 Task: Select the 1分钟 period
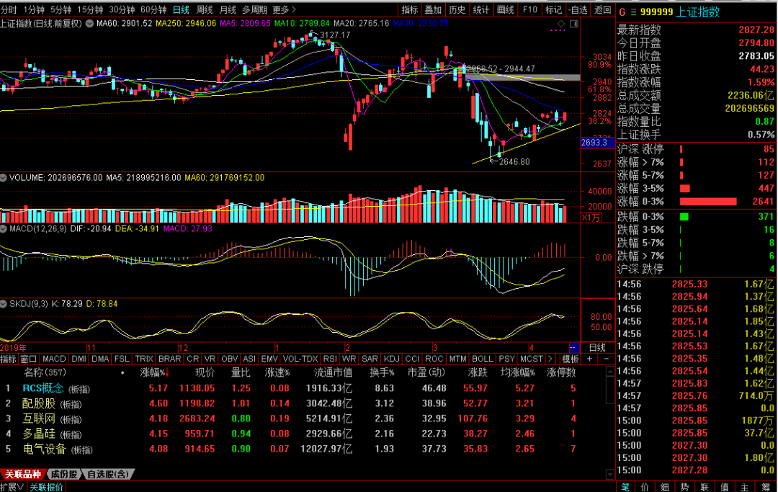(34, 9)
